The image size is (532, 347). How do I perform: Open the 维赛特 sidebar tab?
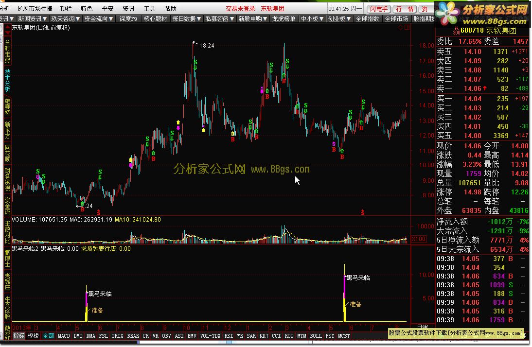tap(7, 107)
